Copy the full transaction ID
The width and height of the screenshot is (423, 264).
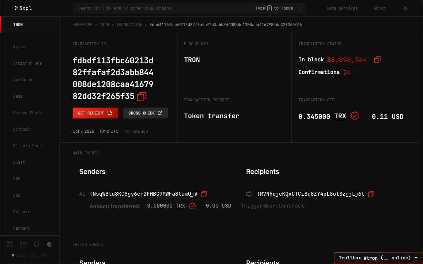(x=142, y=96)
